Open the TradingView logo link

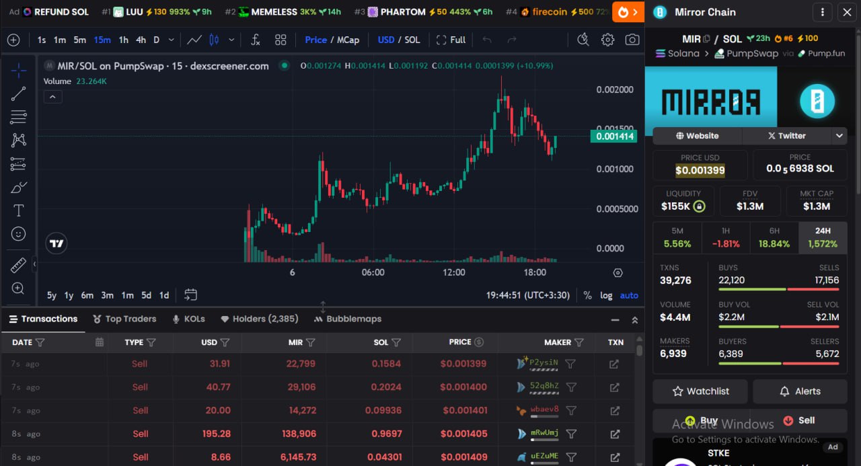(57, 243)
